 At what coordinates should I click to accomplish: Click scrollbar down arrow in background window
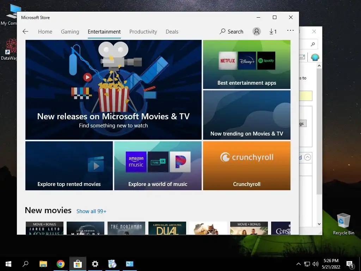point(319,224)
